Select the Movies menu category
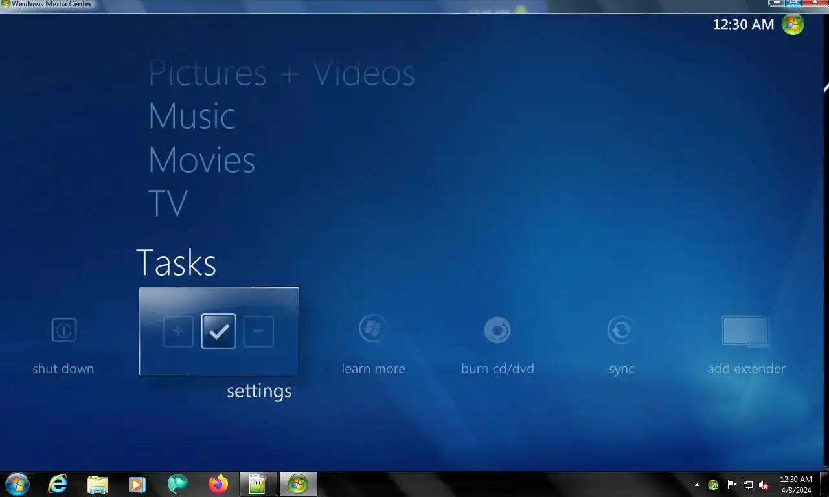This screenshot has height=497, width=829. click(202, 160)
